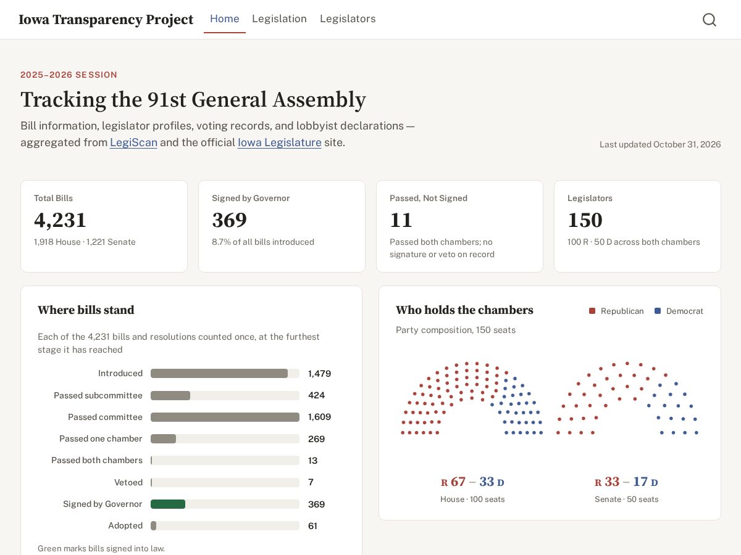Click 'Green marks bills signed into law' note

pyautogui.click(x=101, y=548)
